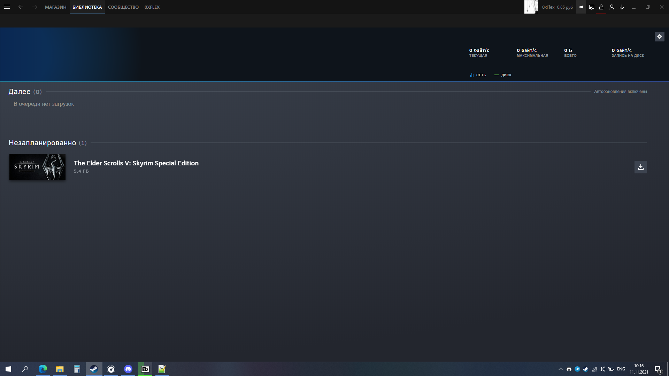Click the profile avatar image
Image resolution: width=669 pixels, height=376 pixels.
(x=531, y=7)
